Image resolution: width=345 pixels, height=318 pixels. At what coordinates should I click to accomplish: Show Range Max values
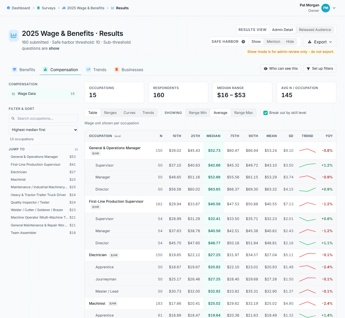click(243, 113)
